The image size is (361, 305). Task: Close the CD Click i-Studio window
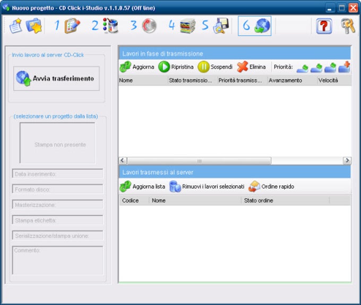(353, 8)
